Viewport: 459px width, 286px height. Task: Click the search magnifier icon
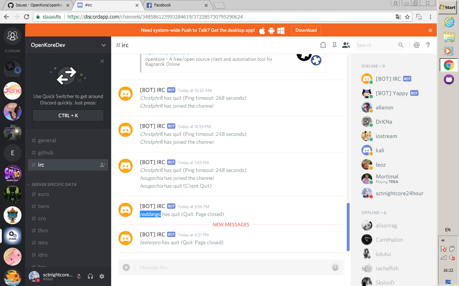(x=401, y=45)
